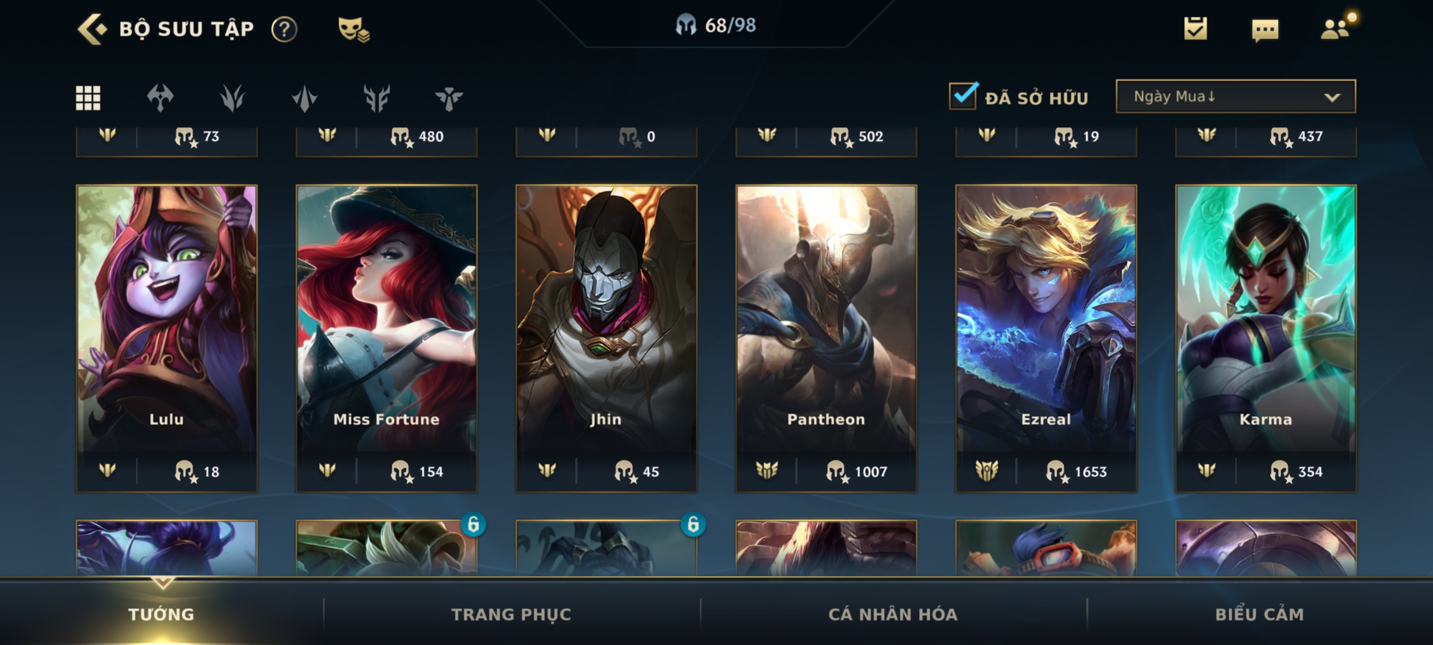Open the missions checklist icon
This screenshot has height=645, width=1433.
(x=1196, y=28)
